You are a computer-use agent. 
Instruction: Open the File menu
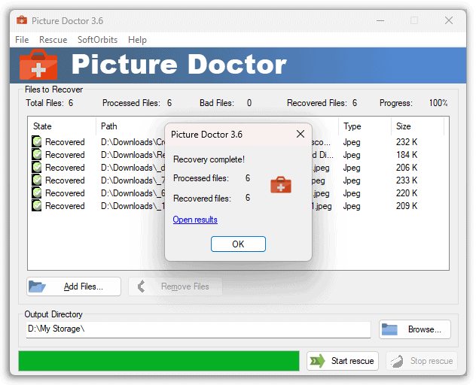pos(22,40)
